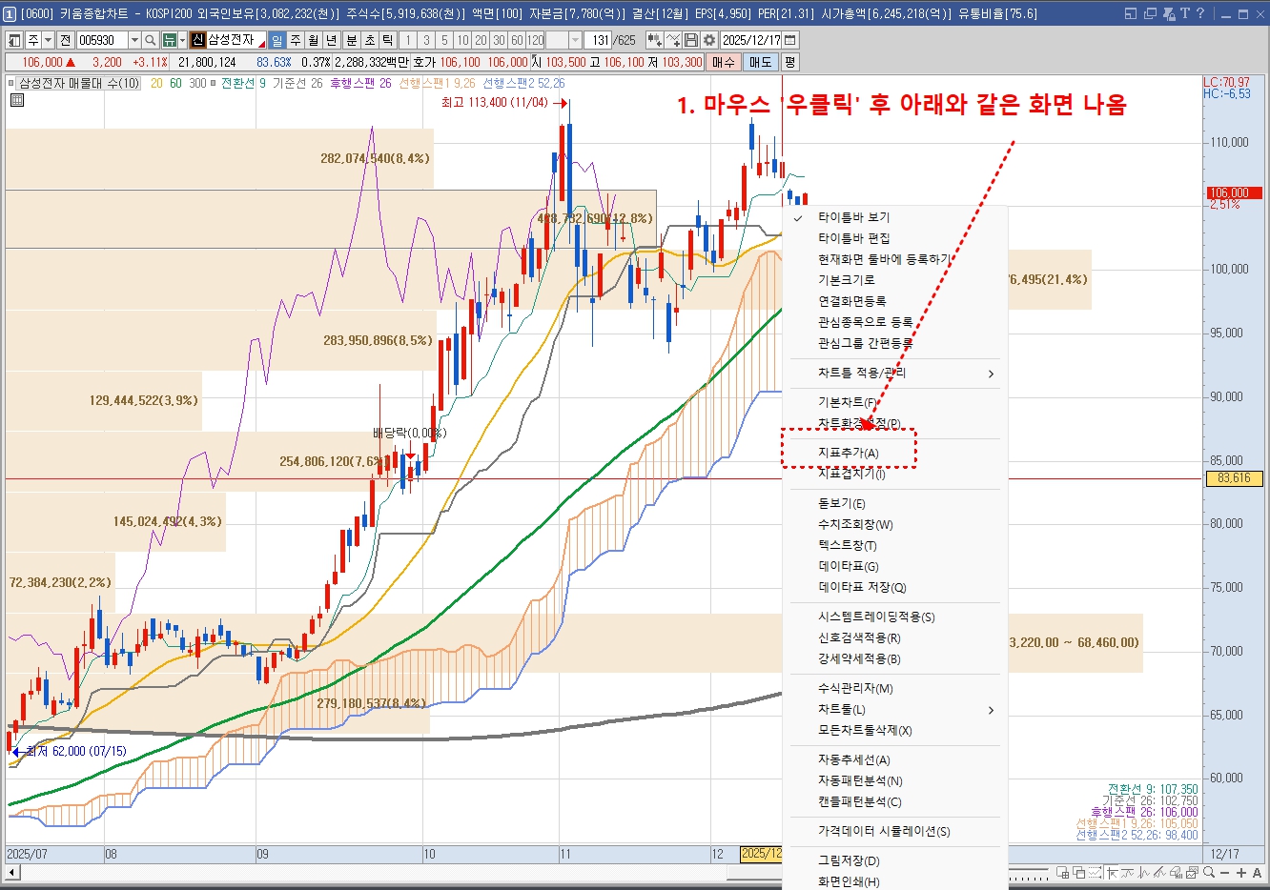The width and height of the screenshot is (1270, 890).
Task: Click the plus zoom-in icon at chart bottom
Action: pos(1241,872)
